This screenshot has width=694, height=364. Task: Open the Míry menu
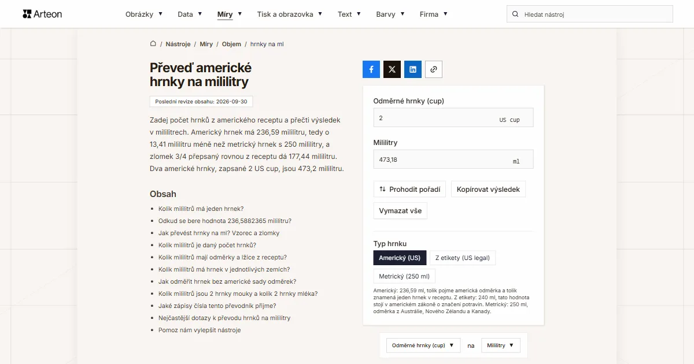[230, 14]
